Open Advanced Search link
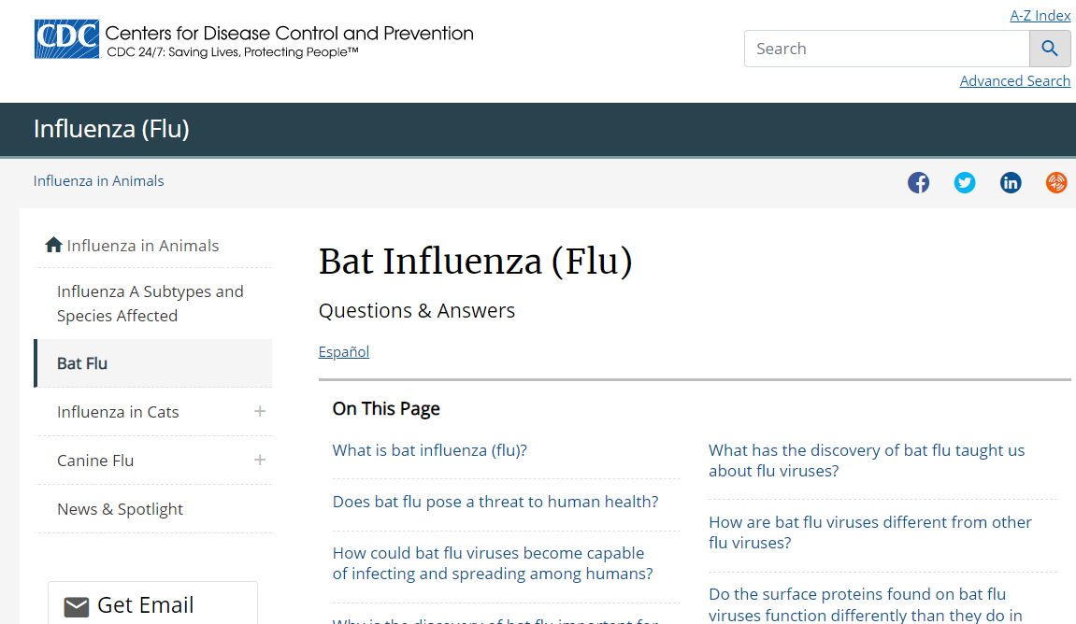Viewport: 1076px width, 624px height. pyautogui.click(x=1015, y=81)
